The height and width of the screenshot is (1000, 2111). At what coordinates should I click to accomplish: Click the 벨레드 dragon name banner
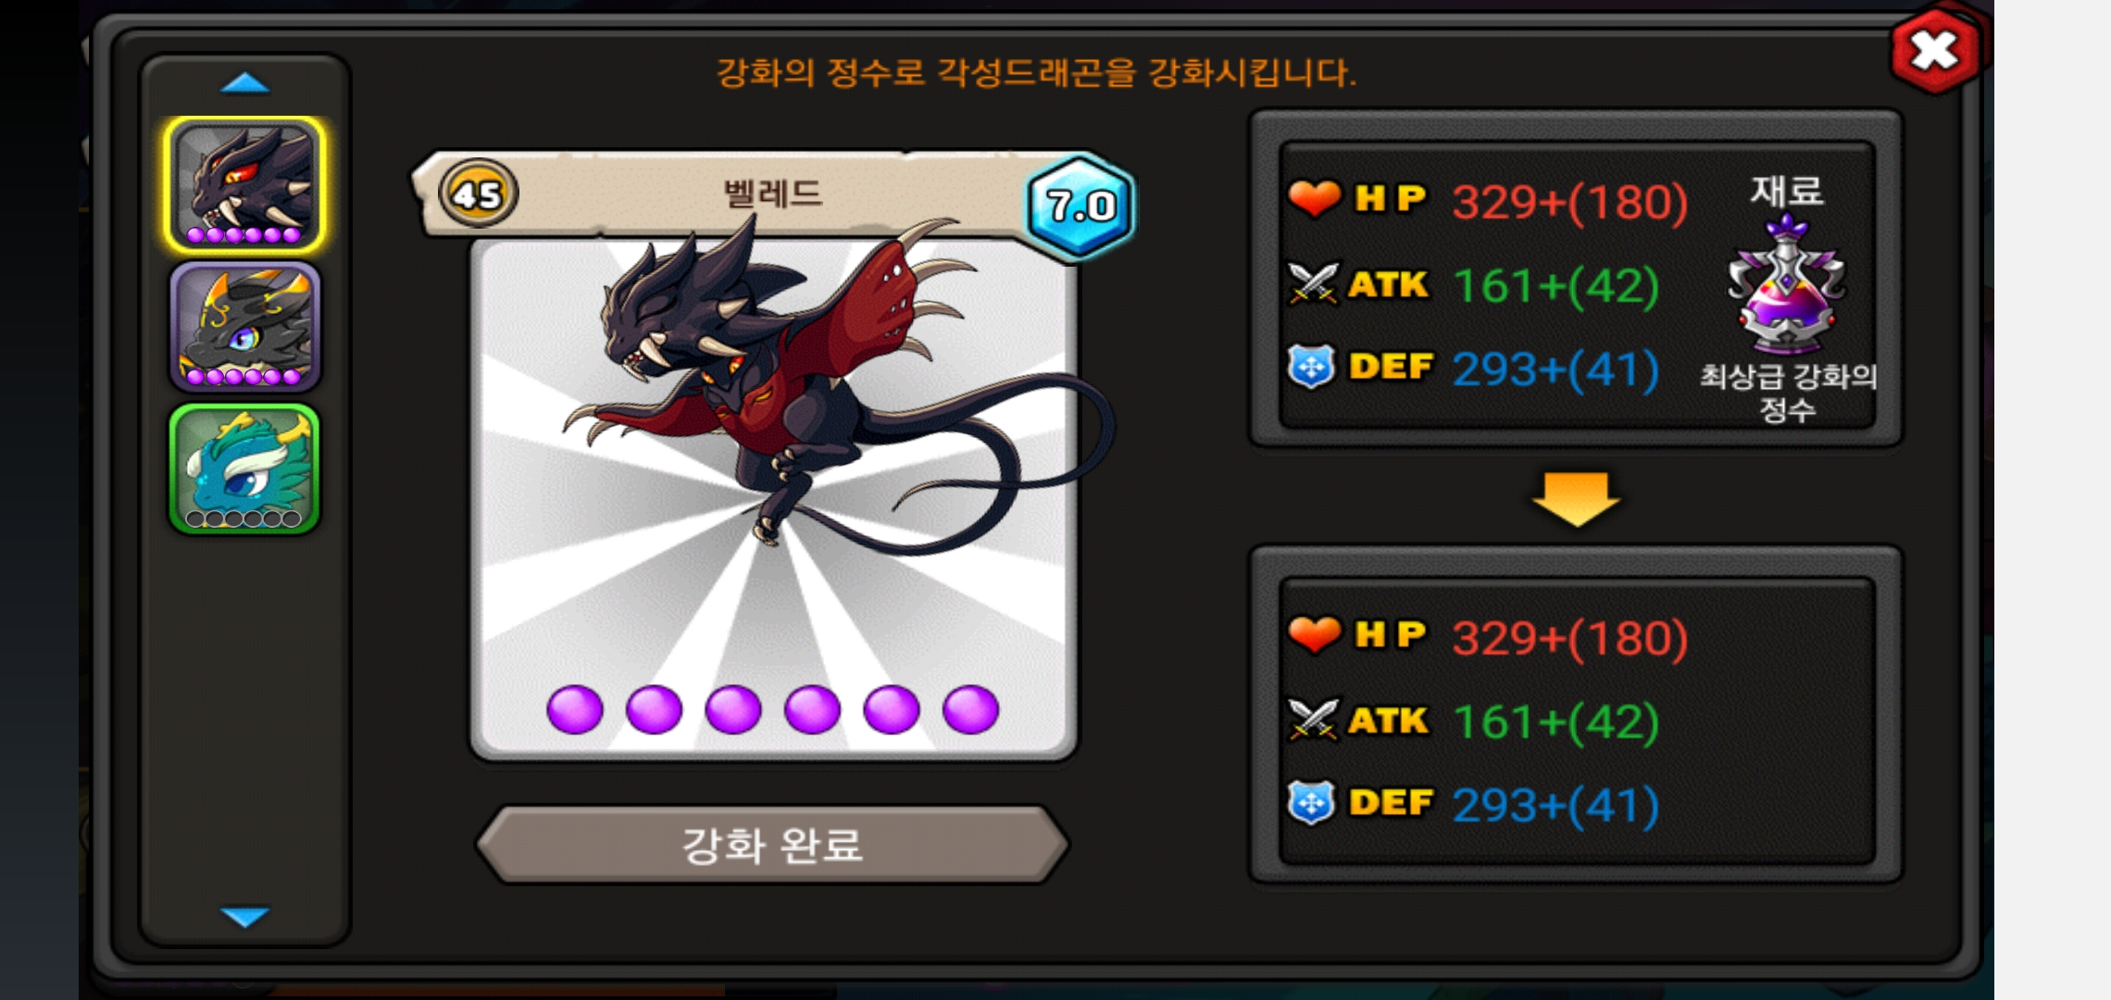tap(773, 194)
